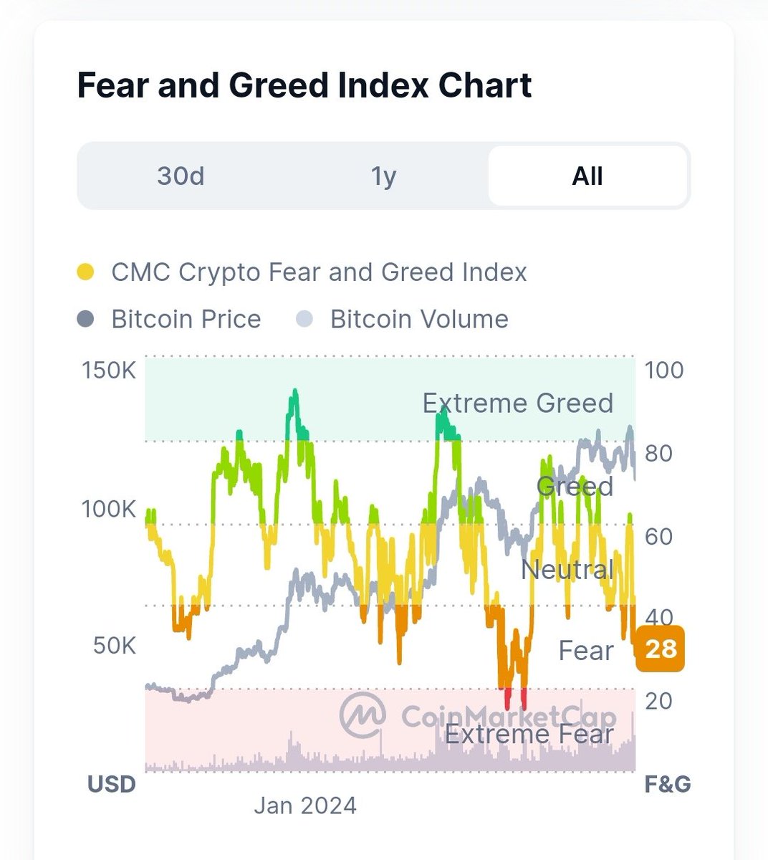
Task: Click the F&G axis label
Action: [x=667, y=784]
